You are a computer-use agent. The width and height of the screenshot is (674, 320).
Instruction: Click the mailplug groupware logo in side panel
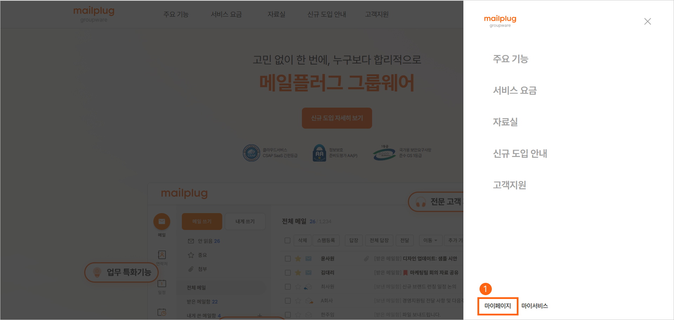pyautogui.click(x=500, y=21)
